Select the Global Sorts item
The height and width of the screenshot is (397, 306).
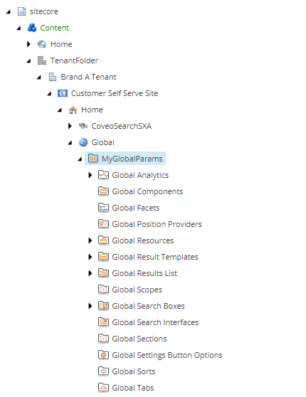(134, 371)
